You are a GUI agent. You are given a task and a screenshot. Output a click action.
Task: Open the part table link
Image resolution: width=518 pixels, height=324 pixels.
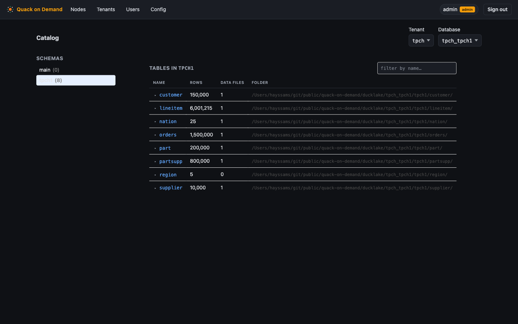tap(165, 148)
